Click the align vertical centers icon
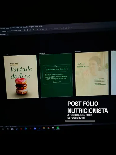The height and width of the screenshot is (155, 116). (40, 29)
